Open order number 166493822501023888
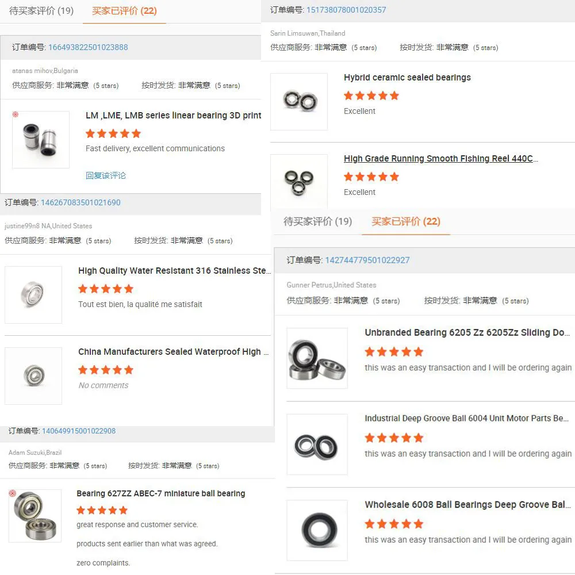The width and height of the screenshot is (575, 575). [x=88, y=47]
